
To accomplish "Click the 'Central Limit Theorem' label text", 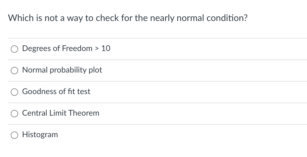I will [60, 113].
